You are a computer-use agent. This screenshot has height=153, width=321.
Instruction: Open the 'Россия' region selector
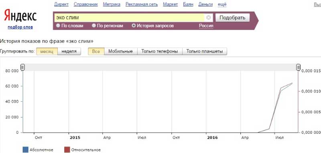click(x=206, y=26)
